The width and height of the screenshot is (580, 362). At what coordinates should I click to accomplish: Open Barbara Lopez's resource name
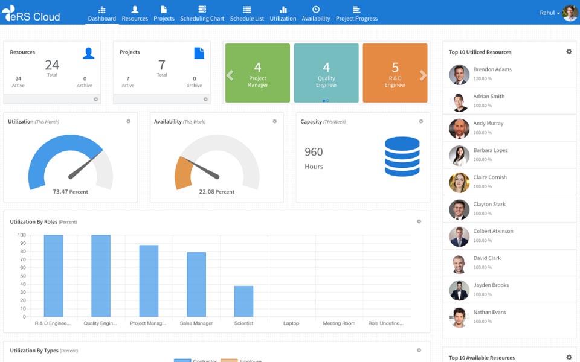coord(491,150)
